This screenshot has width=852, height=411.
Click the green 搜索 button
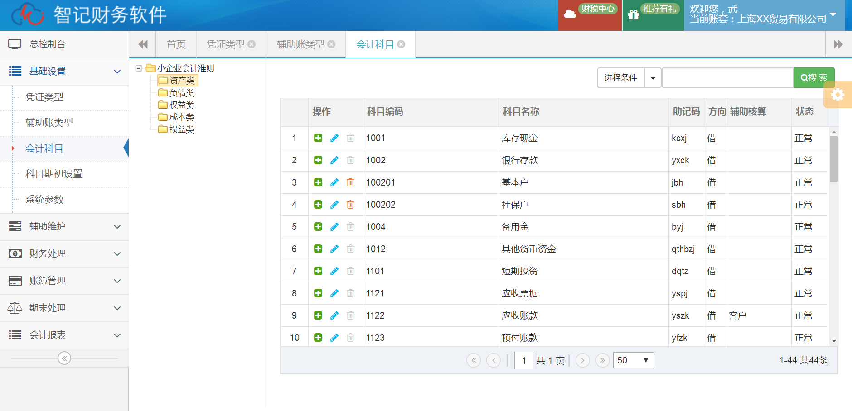(814, 78)
